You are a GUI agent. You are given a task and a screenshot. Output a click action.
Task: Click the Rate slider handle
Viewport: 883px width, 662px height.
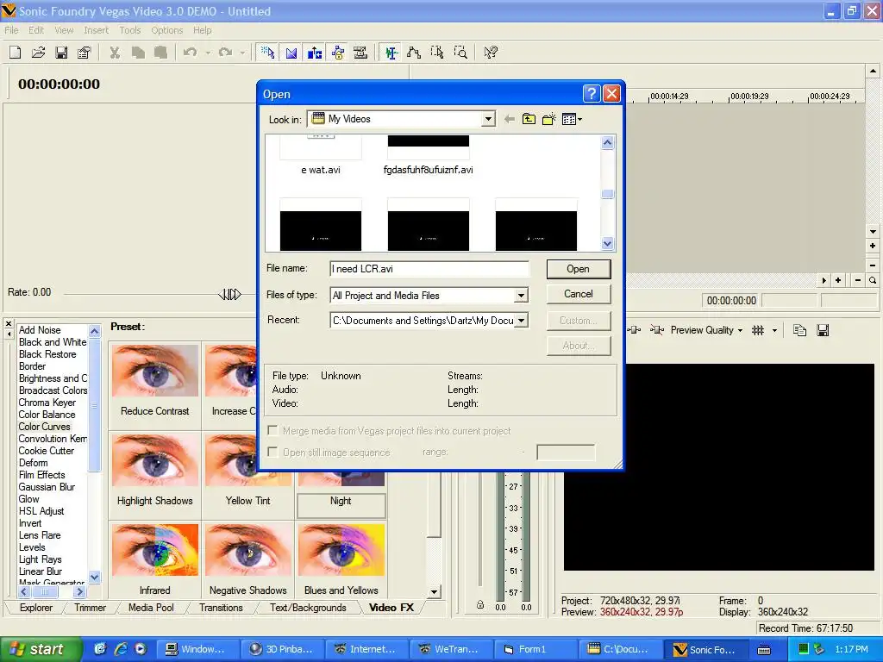point(229,294)
